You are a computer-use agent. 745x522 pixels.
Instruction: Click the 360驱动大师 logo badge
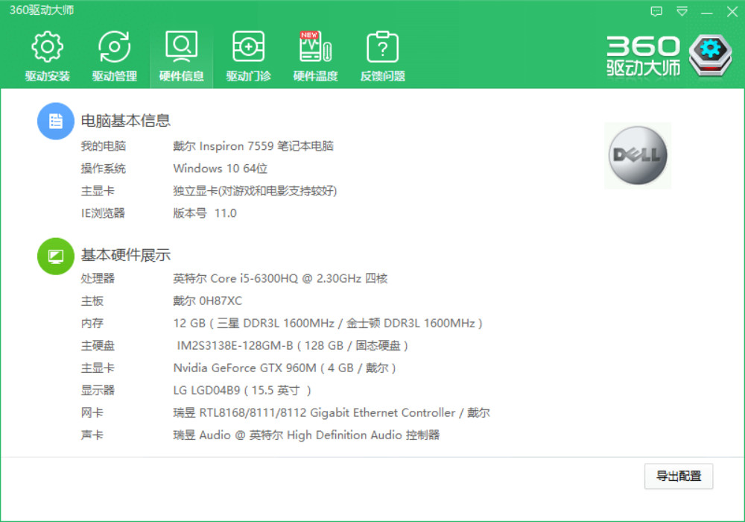click(x=710, y=55)
